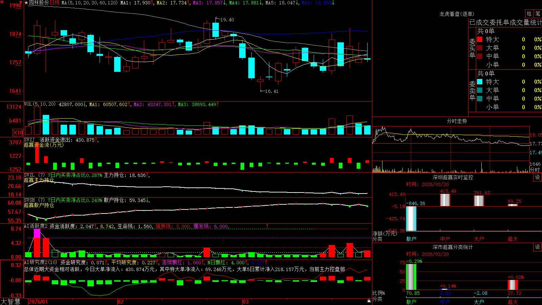Screen dimensions: 542x305
Task: Click the 活跃资金进出: 430.875 readout
Action: click(x=67, y=140)
